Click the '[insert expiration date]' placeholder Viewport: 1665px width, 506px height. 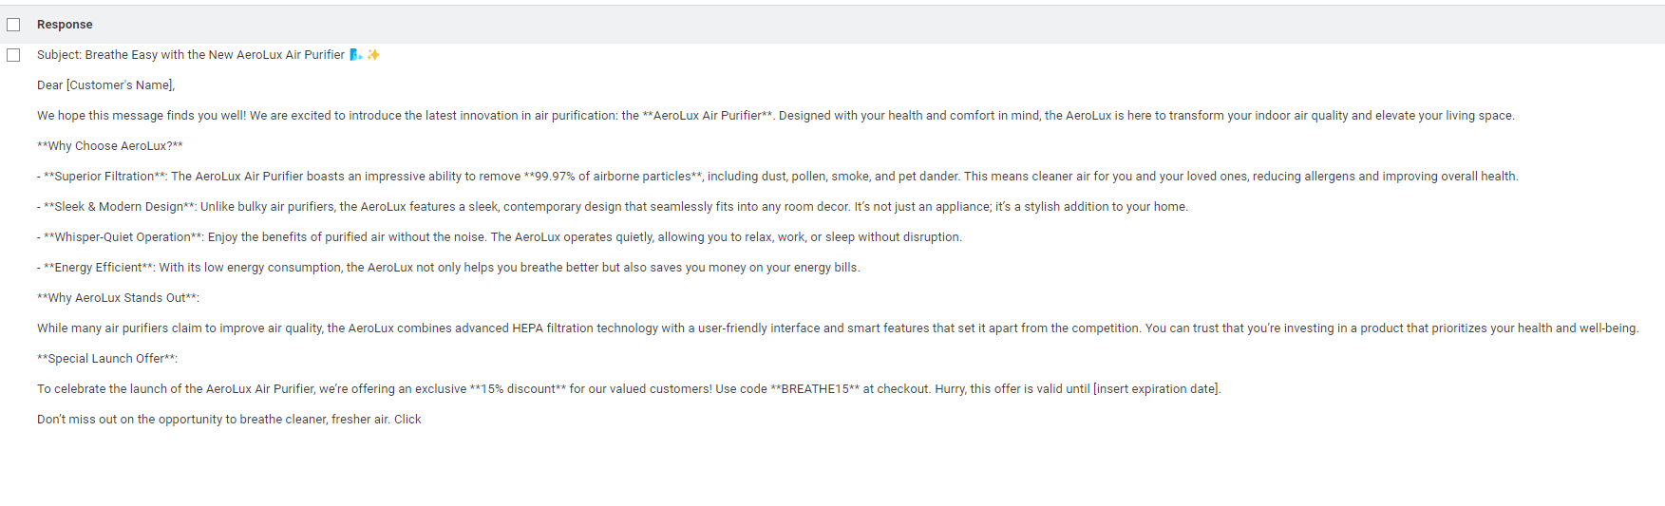[1156, 389]
